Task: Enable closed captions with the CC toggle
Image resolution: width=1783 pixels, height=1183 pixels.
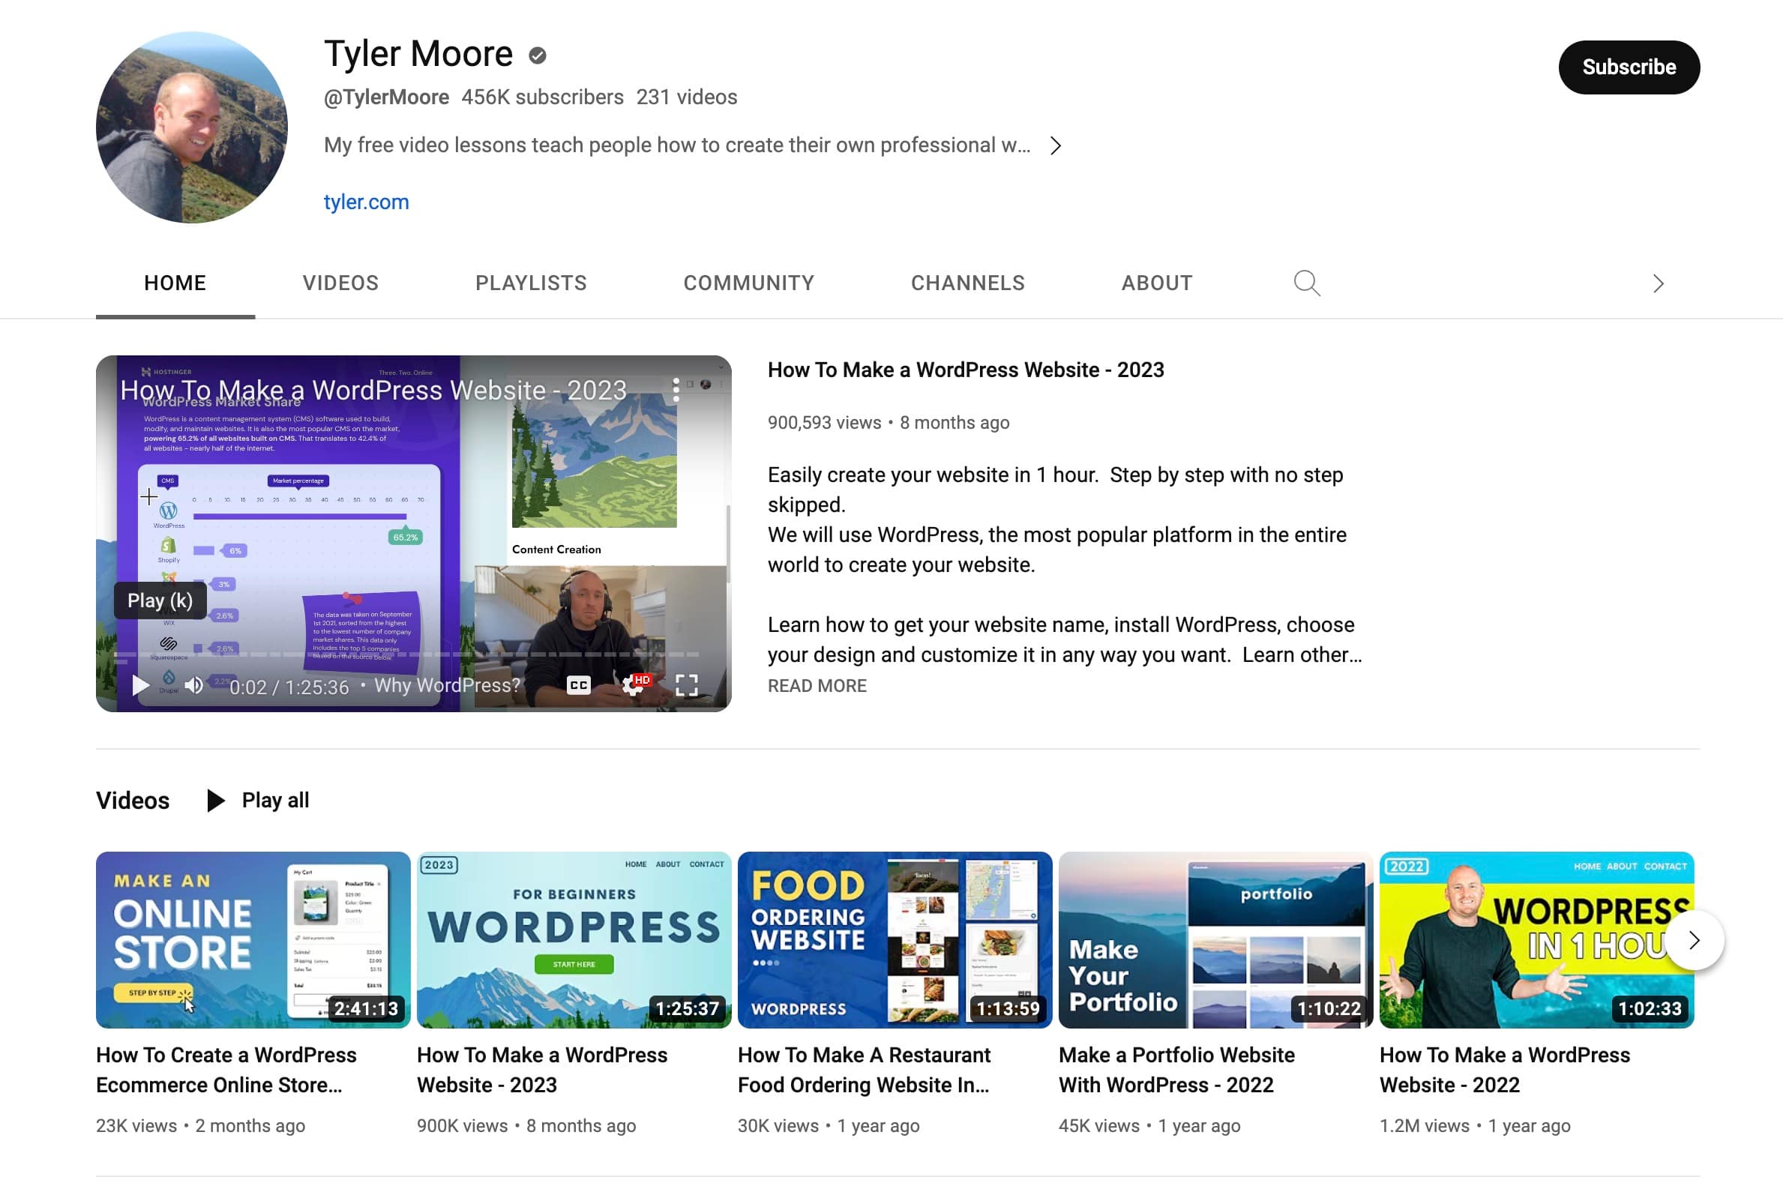Action: [577, 686]
